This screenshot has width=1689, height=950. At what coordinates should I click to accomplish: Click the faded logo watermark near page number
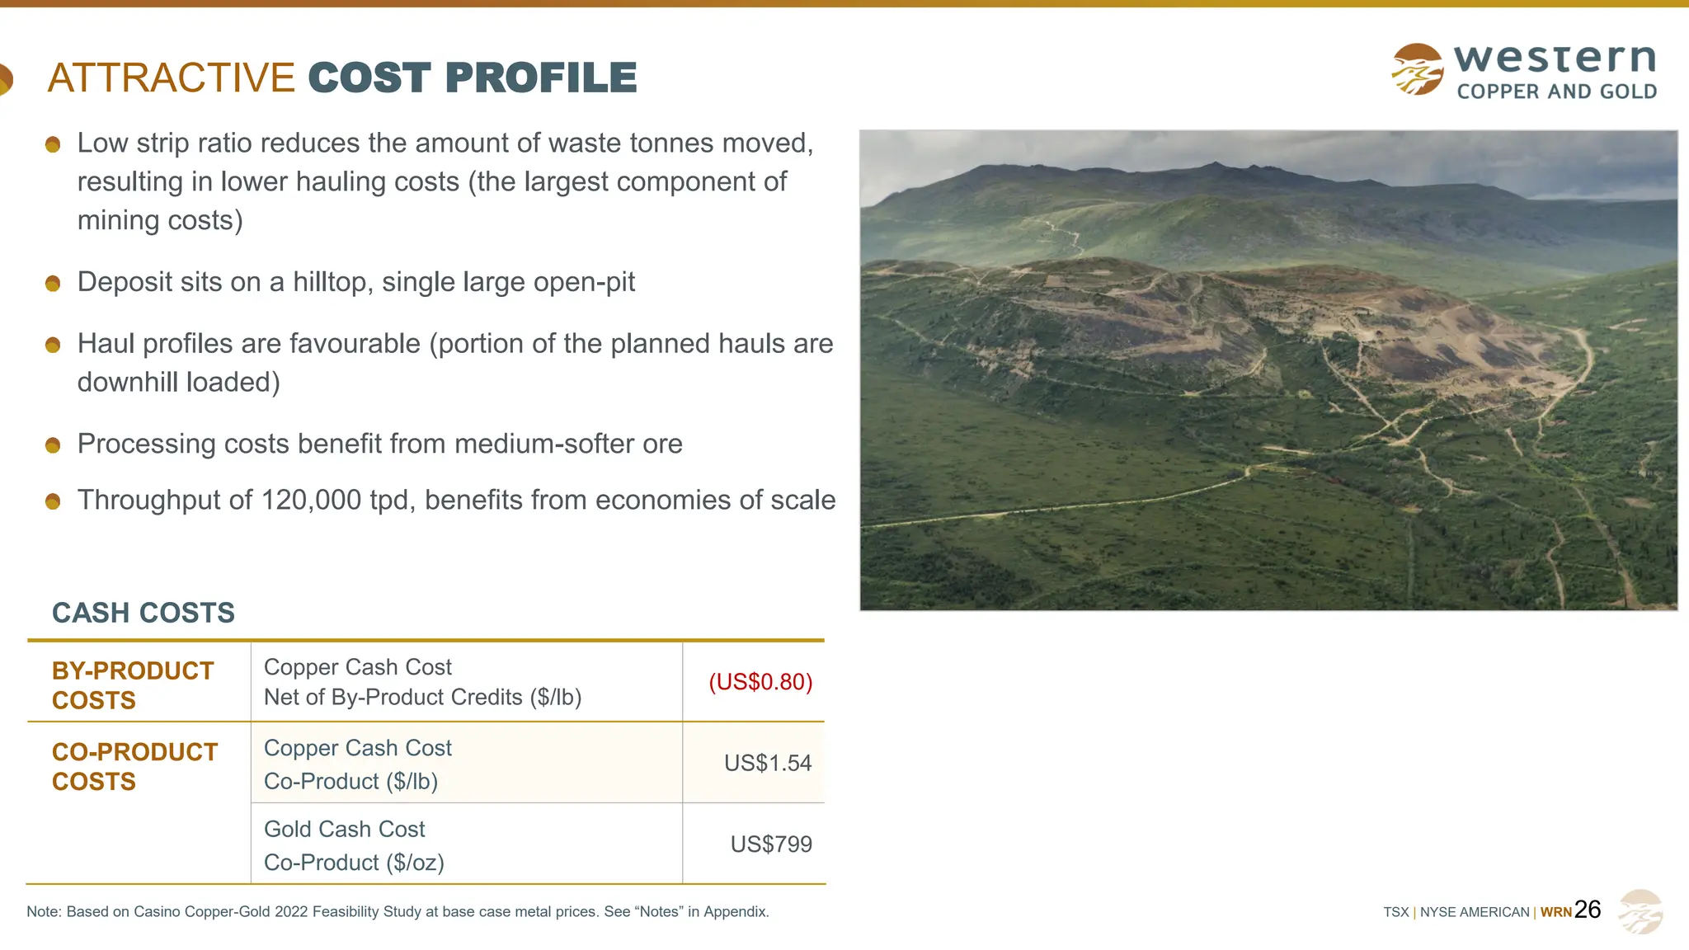tap(1640, 911)
